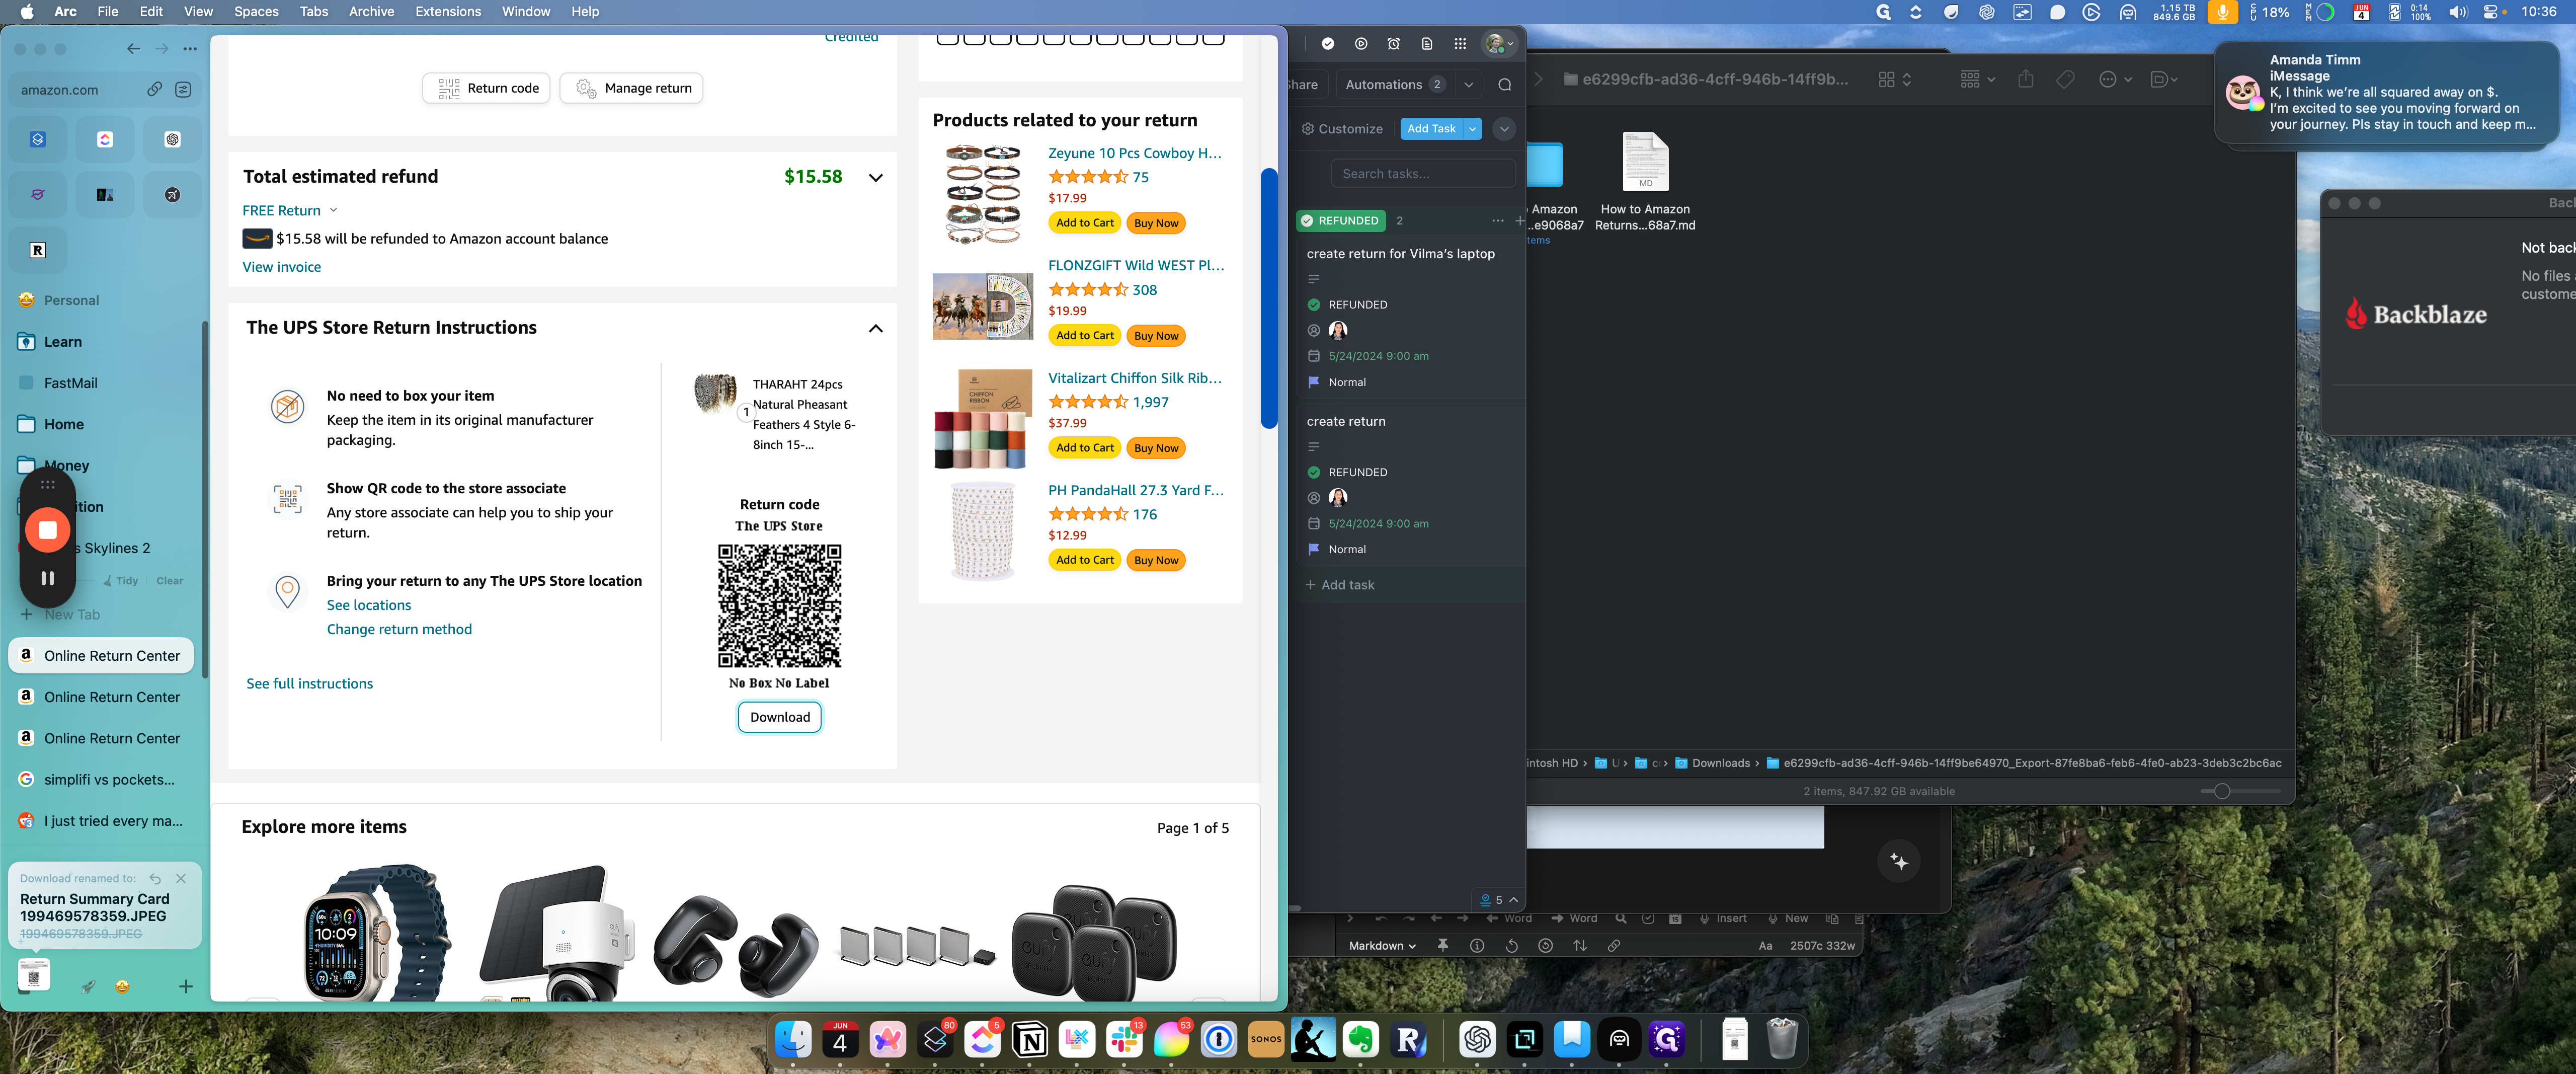Toggle status of Vilma's laptop task

[x=1313, y=304]
